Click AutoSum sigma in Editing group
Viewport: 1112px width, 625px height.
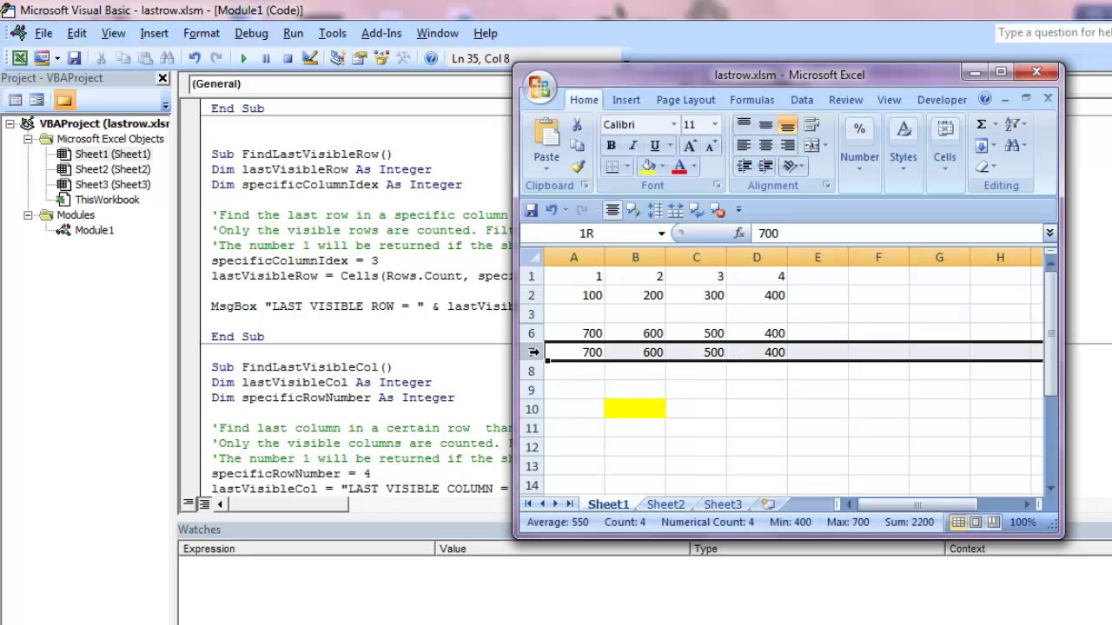(x=981, y=124)
